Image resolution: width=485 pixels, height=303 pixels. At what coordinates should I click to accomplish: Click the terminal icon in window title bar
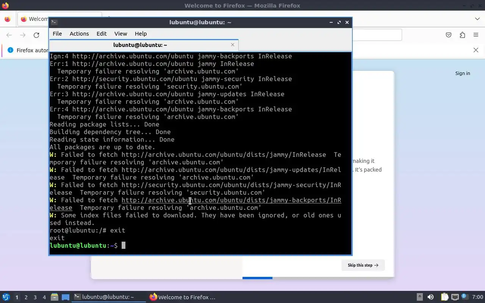[x=54, y=22]
